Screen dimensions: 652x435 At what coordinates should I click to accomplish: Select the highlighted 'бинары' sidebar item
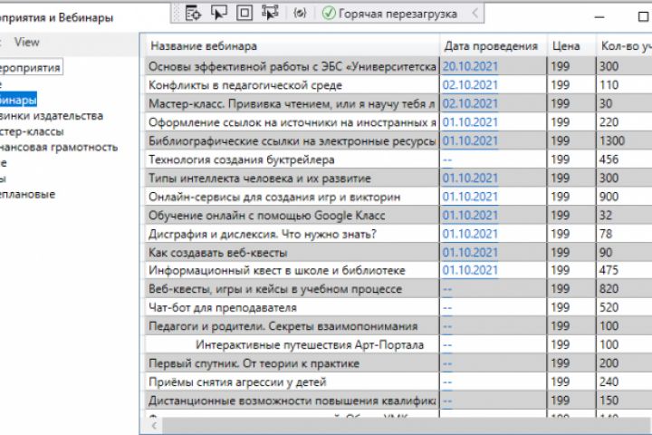click(17, 100)
